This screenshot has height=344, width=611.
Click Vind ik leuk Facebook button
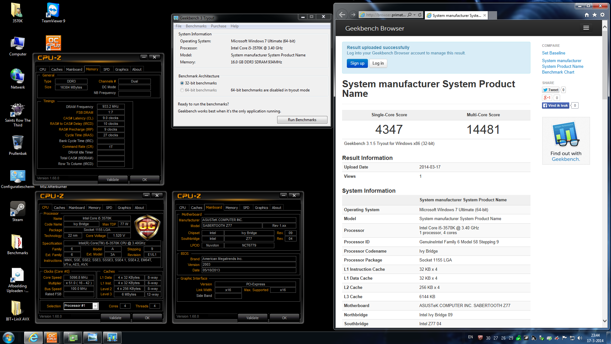tap(556, 105)
